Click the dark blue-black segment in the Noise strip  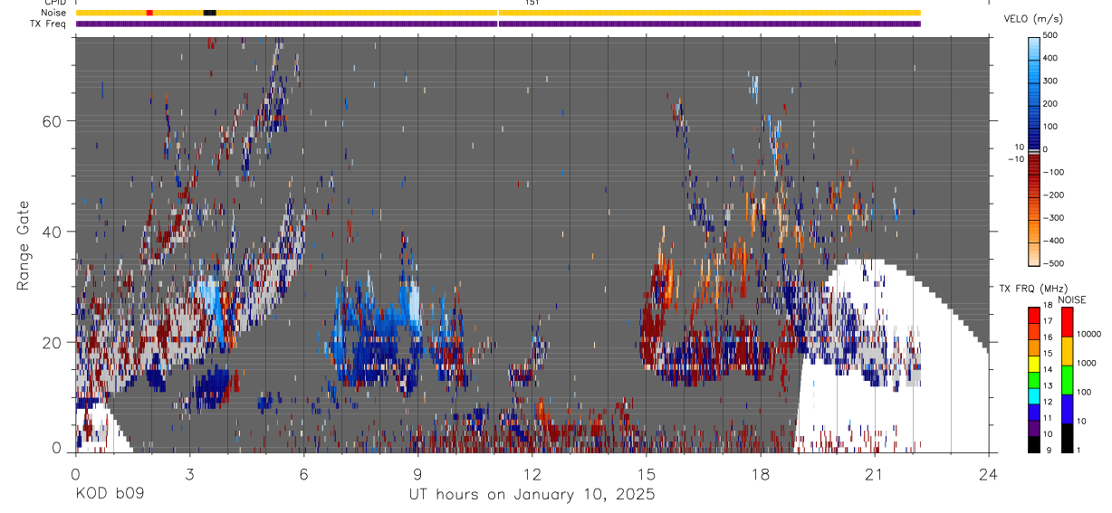click(x=209, y=13)
